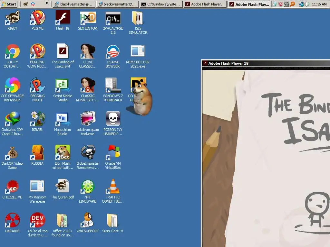This screenshot has width=330, height=247.
Task: Switch to the inactive Adobe Flash Player taskbar item
Action: (205, 4)
